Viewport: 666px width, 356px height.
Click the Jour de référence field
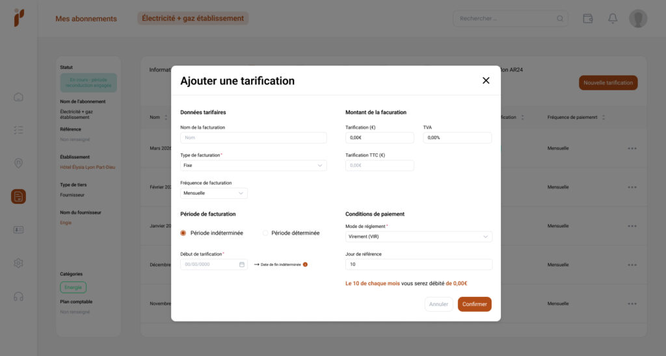419,264
